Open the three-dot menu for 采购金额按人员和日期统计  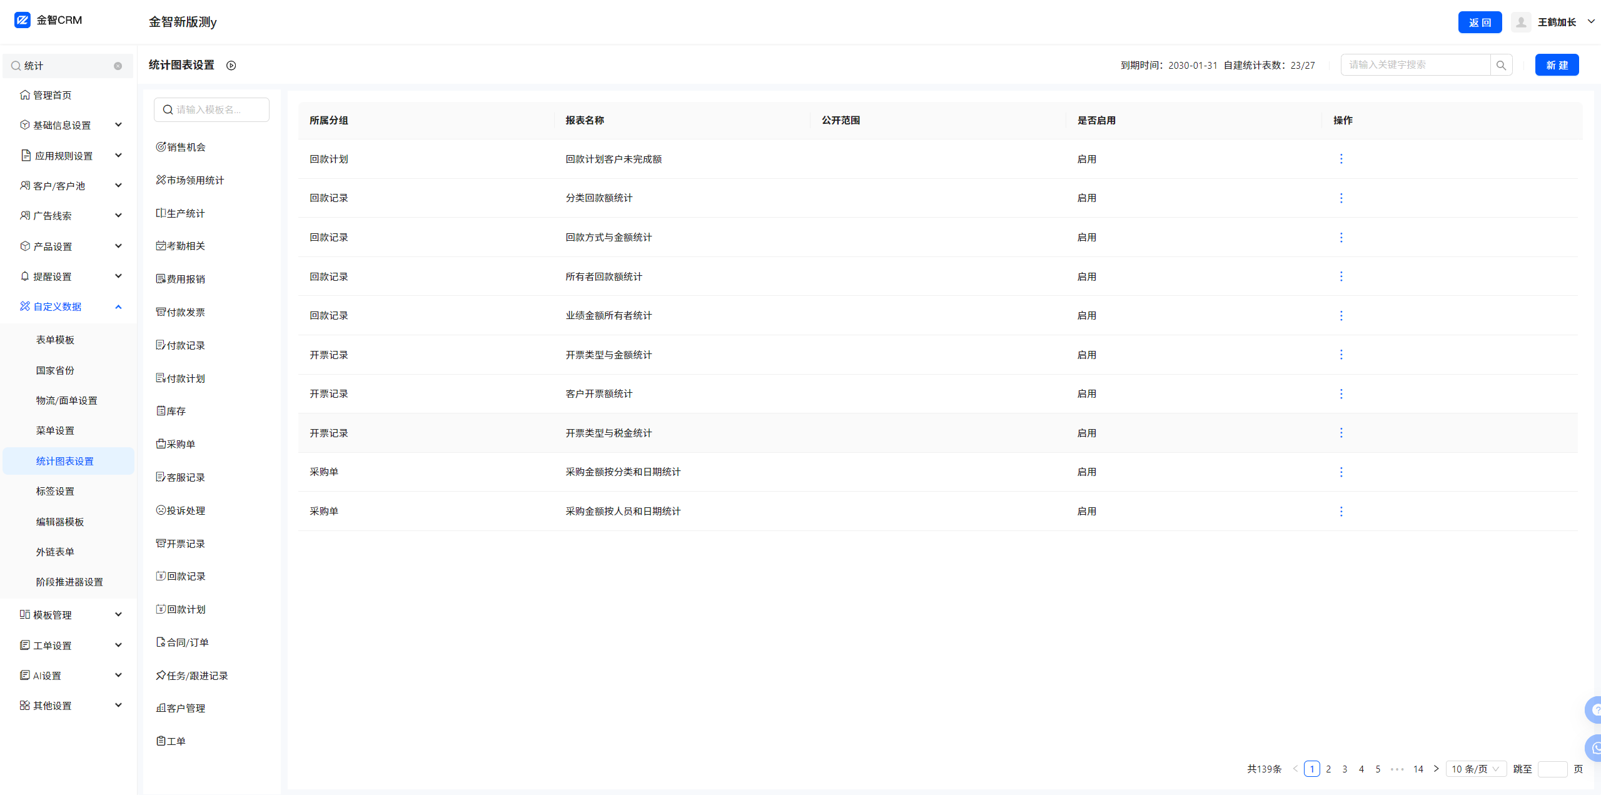pyautogui.click(x=1341, y=512)
